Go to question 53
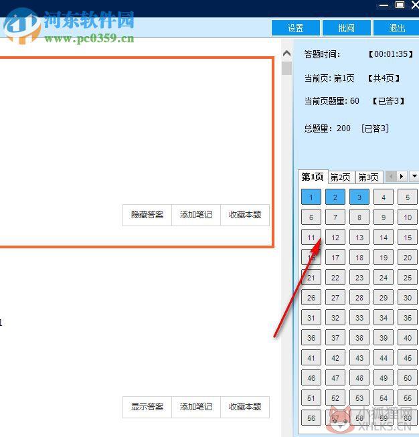Screen dimensions: 419x437 click(x=359, y=398)
